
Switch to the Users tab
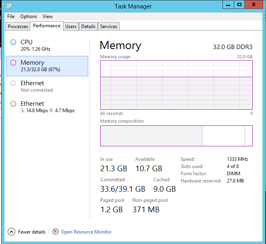(x=71, y=27)
